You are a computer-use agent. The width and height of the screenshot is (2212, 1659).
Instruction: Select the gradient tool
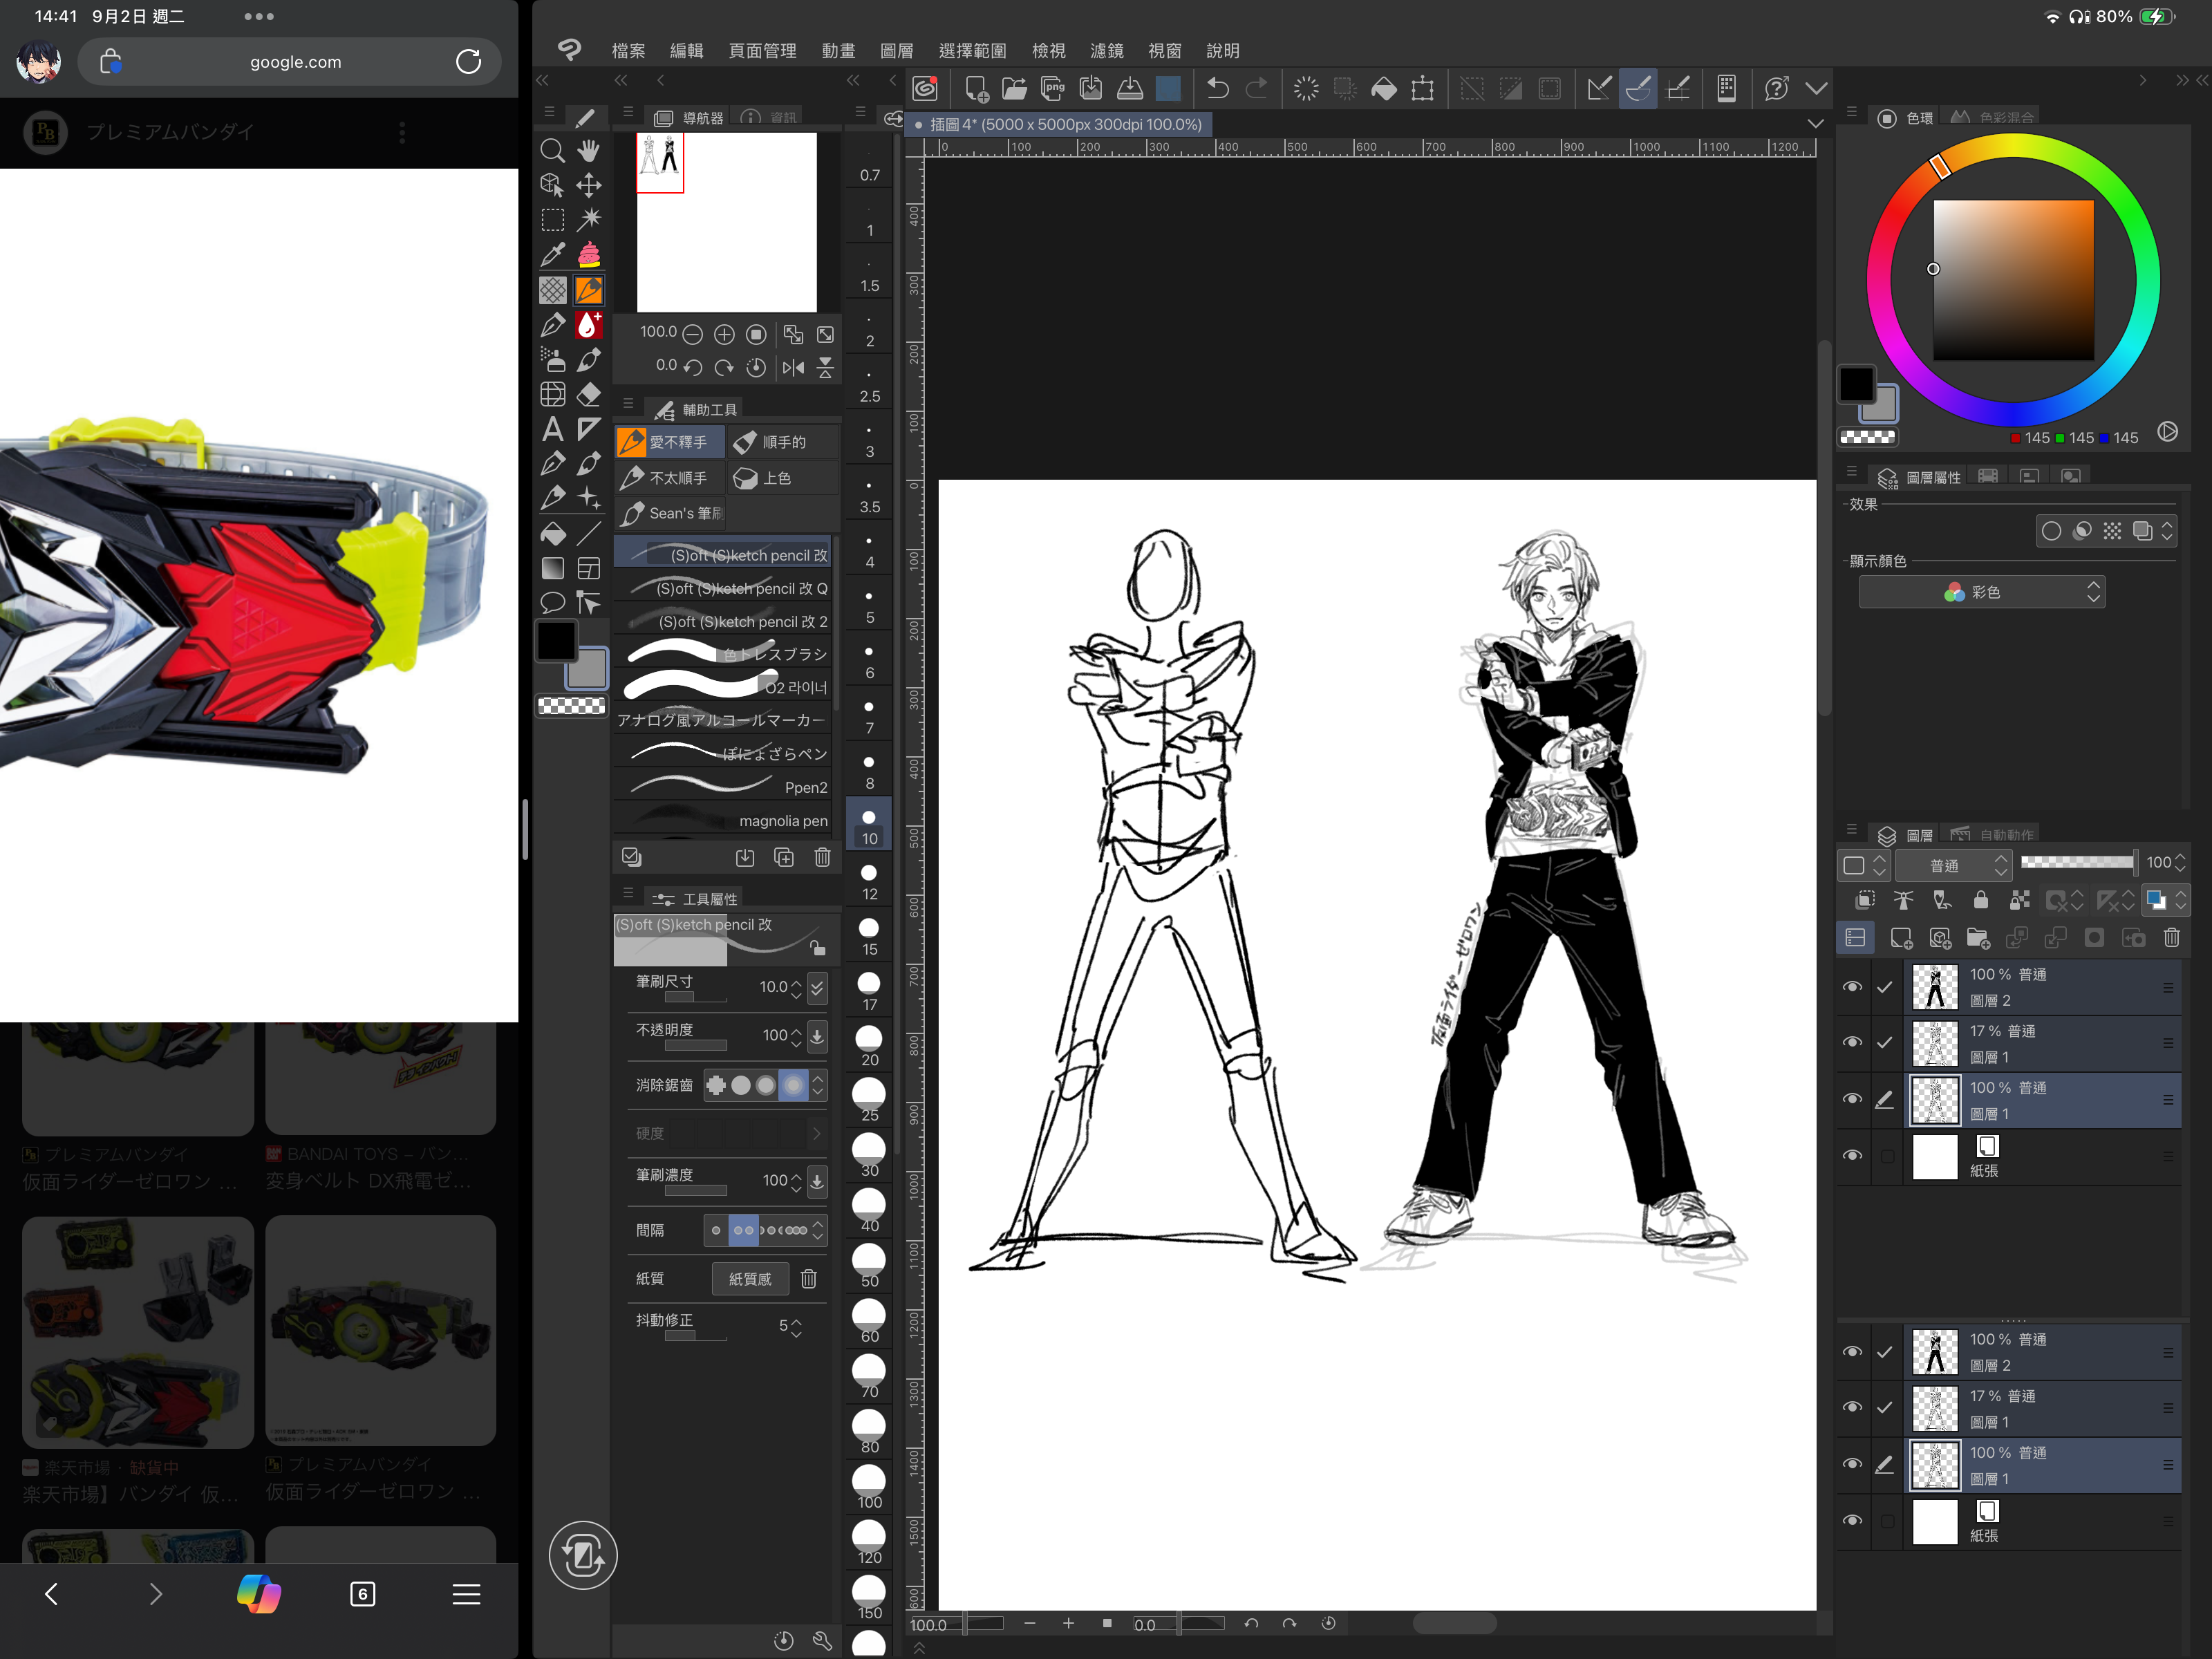coord(552,568)
